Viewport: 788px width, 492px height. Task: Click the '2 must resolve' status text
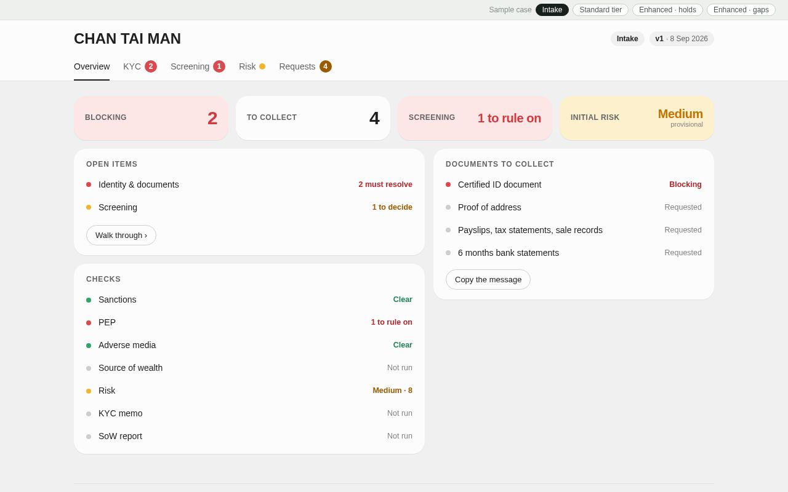(385, 184)
